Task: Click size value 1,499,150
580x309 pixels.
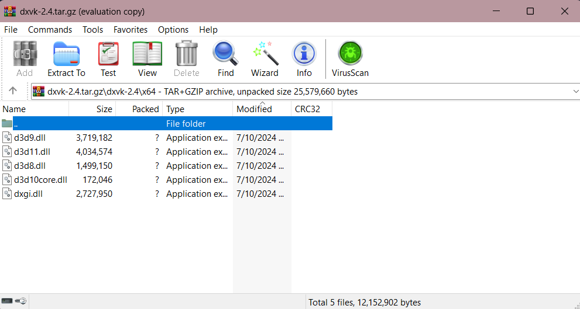Action: (x=94, y=166)
